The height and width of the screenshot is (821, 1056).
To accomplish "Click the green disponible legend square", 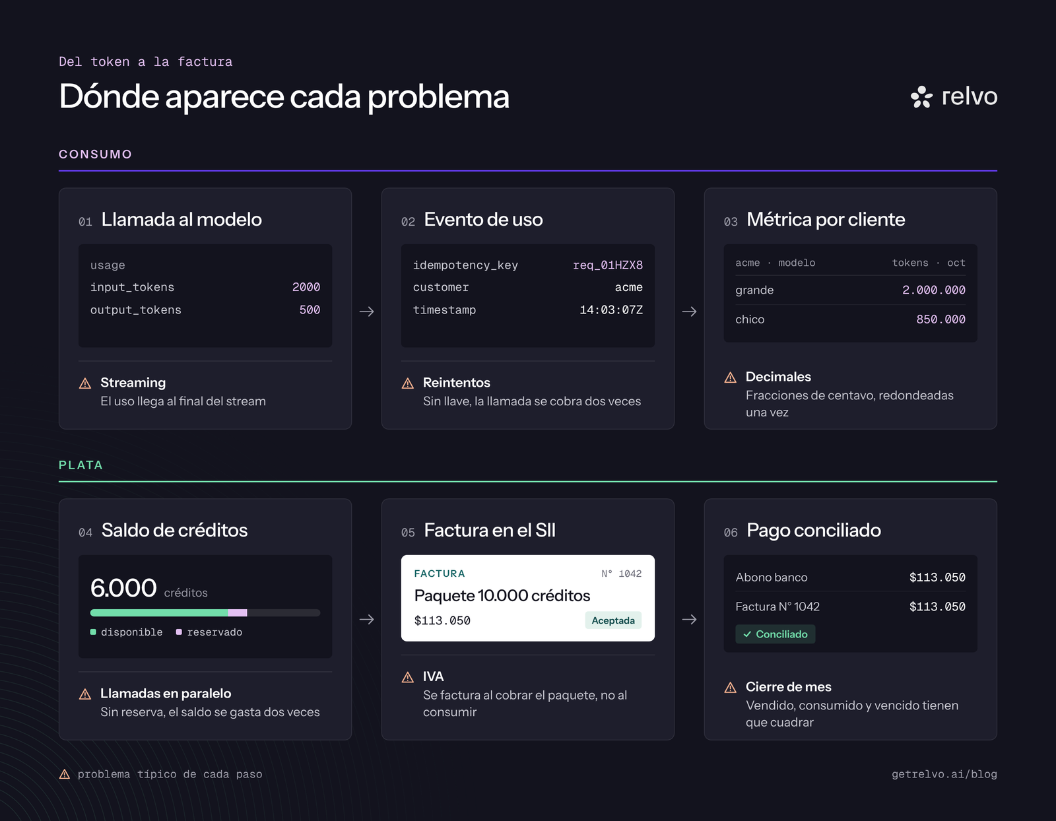I will click(93, 632).
